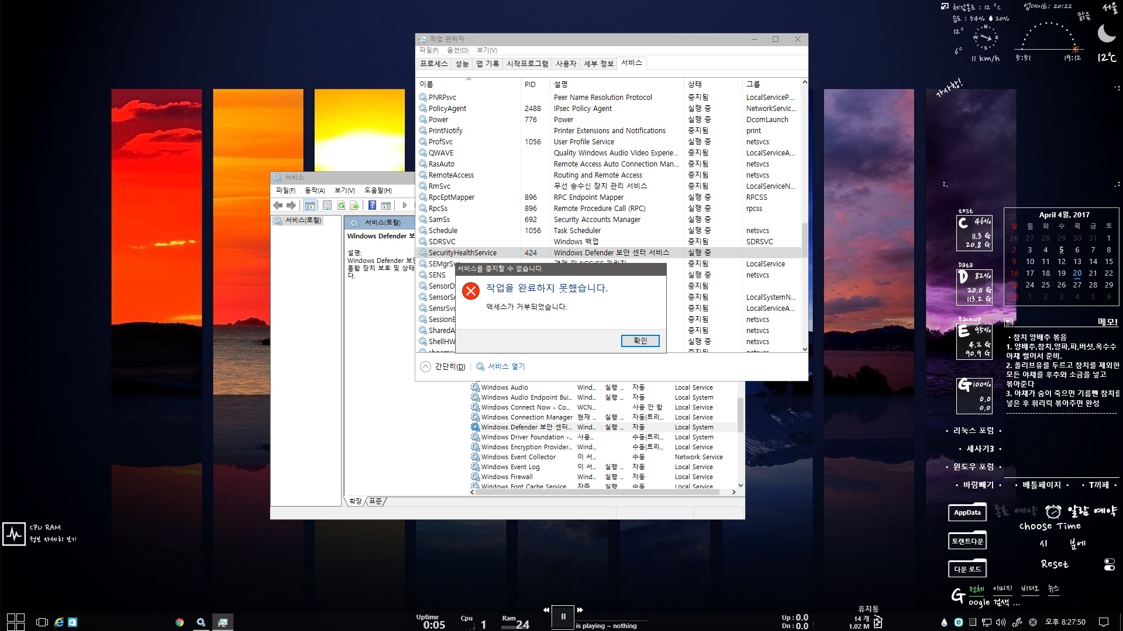Toggle the action pane toolbar icon
This screenshot has height=631, width=1123.
pyautogui.click(x=386, y=205)
